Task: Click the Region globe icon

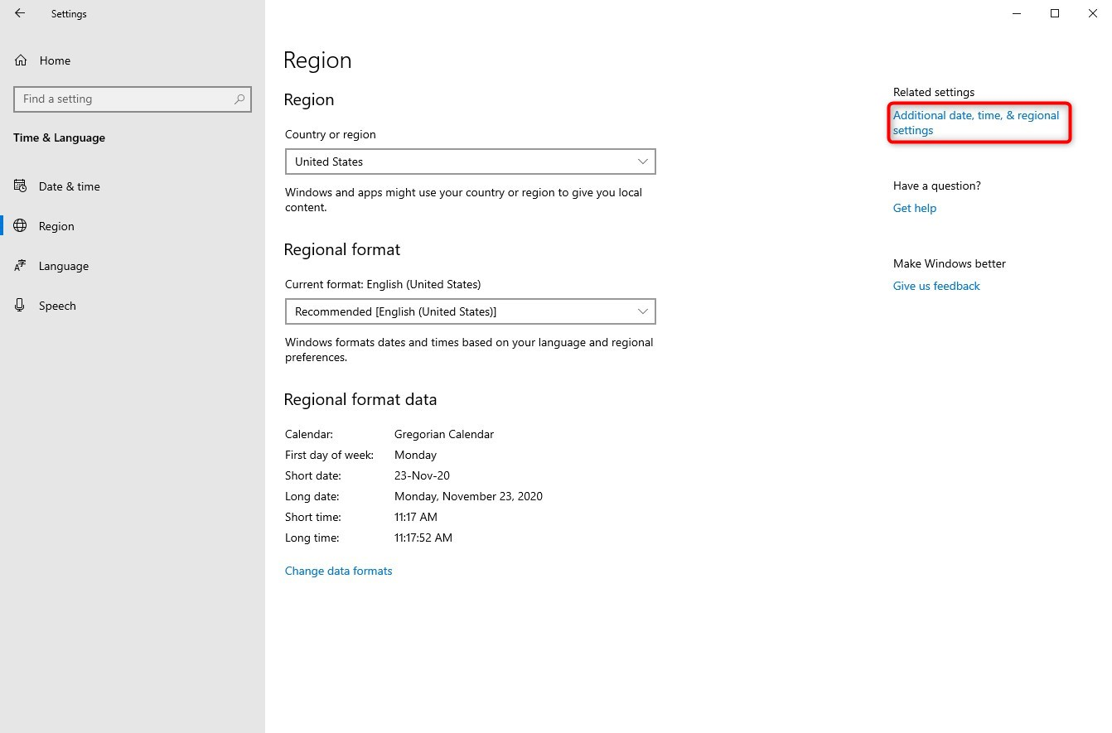Action: 21,226
